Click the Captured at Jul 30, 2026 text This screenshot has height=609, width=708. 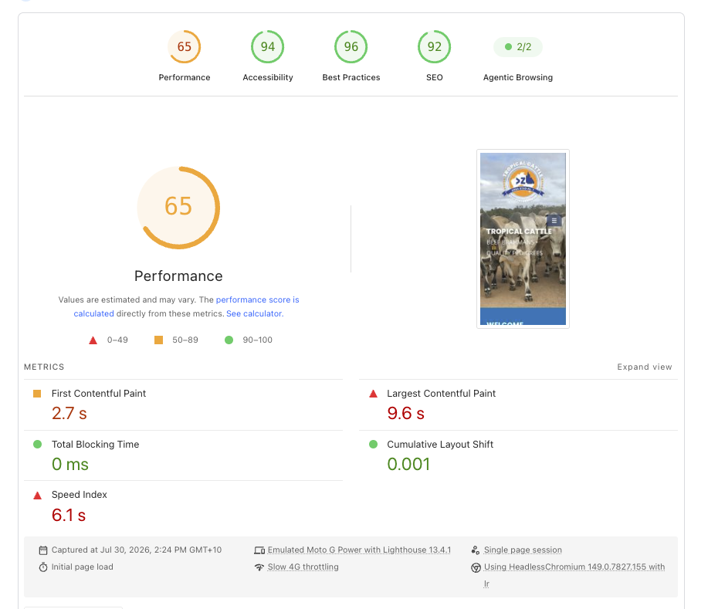[137, 550]
